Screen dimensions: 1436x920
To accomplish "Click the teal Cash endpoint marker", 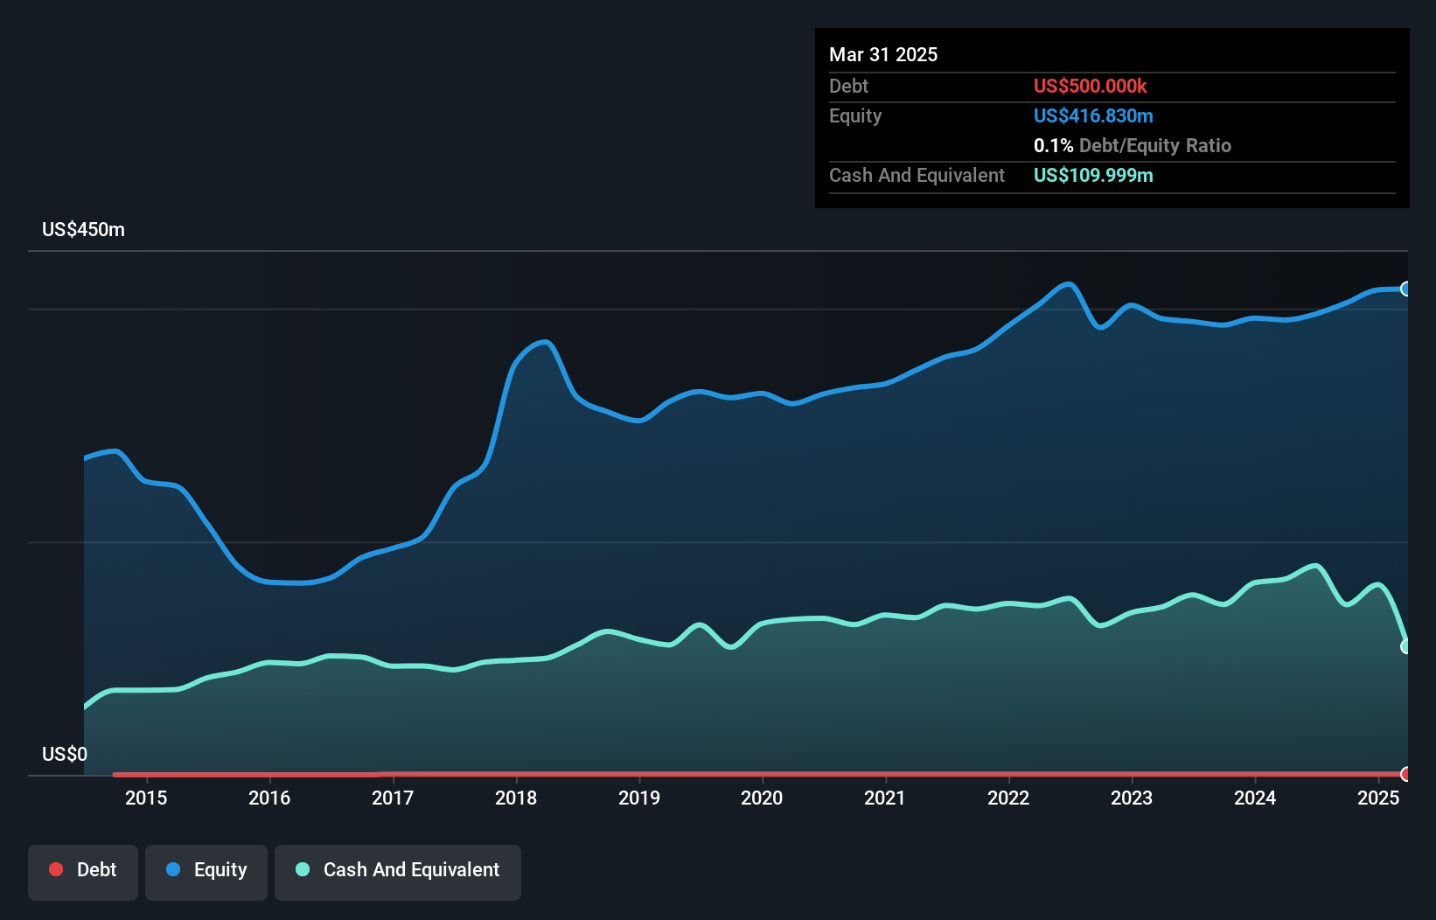I will coord(1406,646).
